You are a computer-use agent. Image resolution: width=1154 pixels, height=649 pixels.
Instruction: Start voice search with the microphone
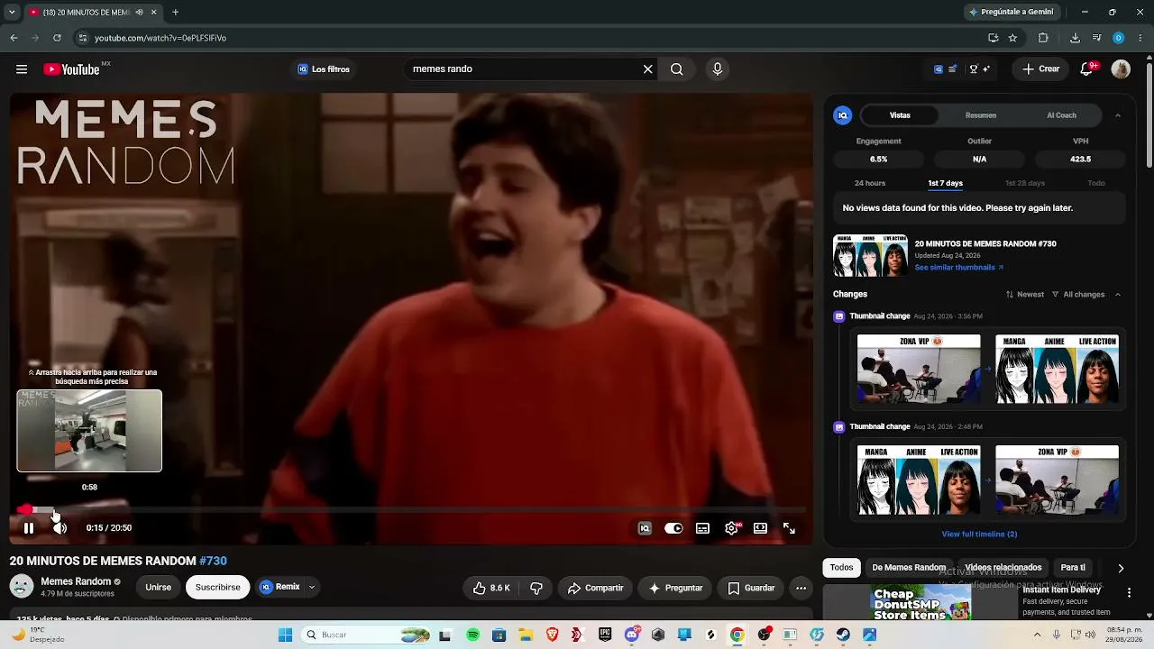pyautogui.click(x=718, y=69)
